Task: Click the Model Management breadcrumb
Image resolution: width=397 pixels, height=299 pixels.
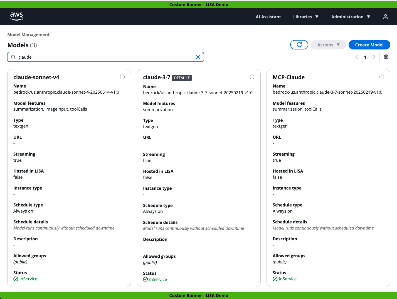Action: pos(28,34)
